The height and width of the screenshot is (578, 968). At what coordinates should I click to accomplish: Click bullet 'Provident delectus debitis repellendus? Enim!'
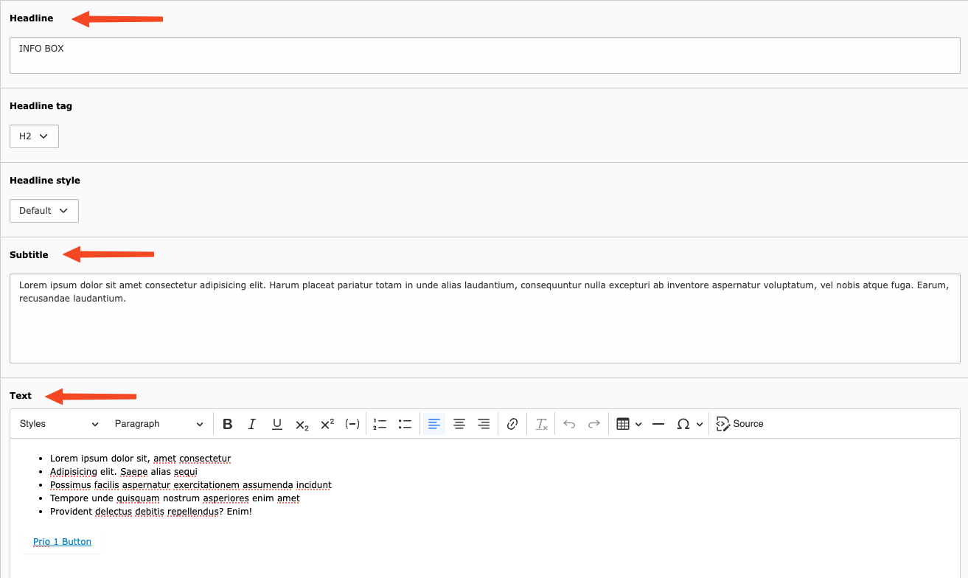coord(151,512)
